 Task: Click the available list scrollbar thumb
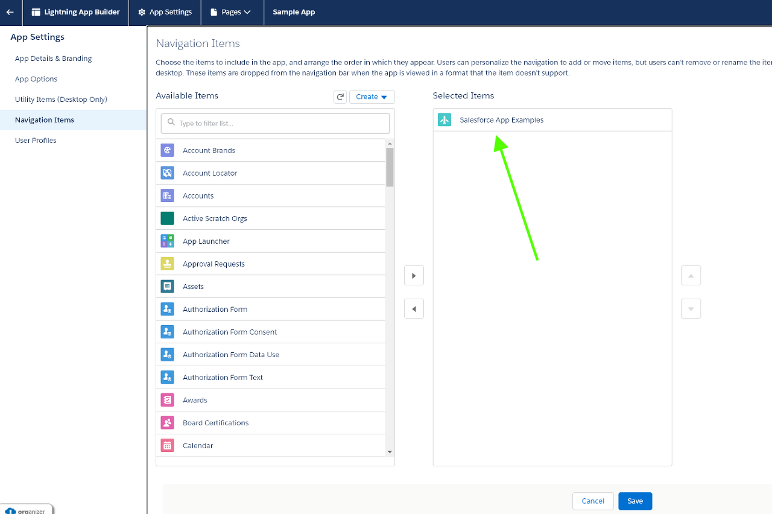click(x=390, y=167)
